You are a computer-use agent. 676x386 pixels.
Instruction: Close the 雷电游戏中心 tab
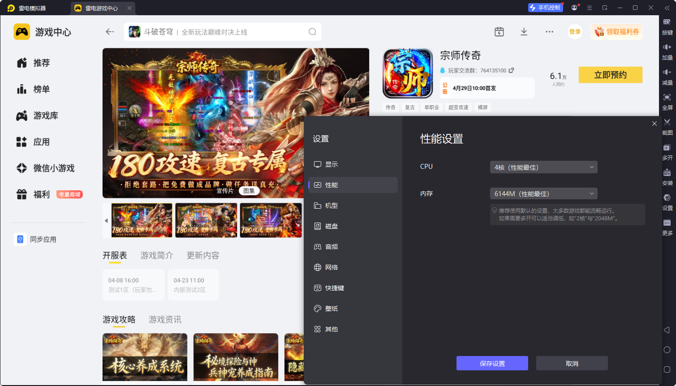tap(129, 8)
